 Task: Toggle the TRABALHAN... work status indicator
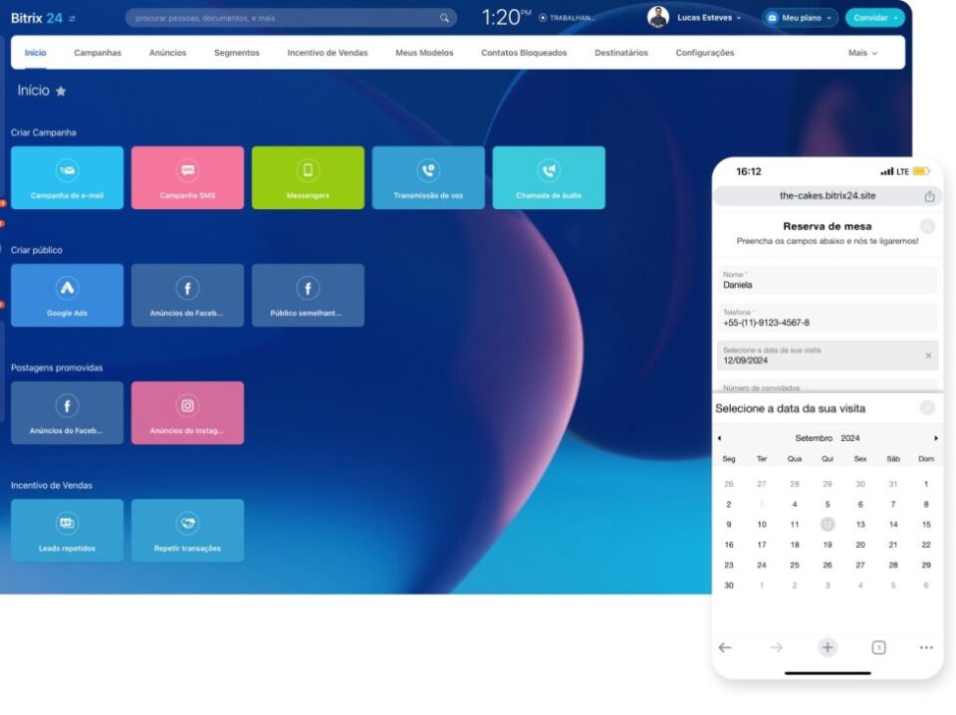click(x=567, y=18)
